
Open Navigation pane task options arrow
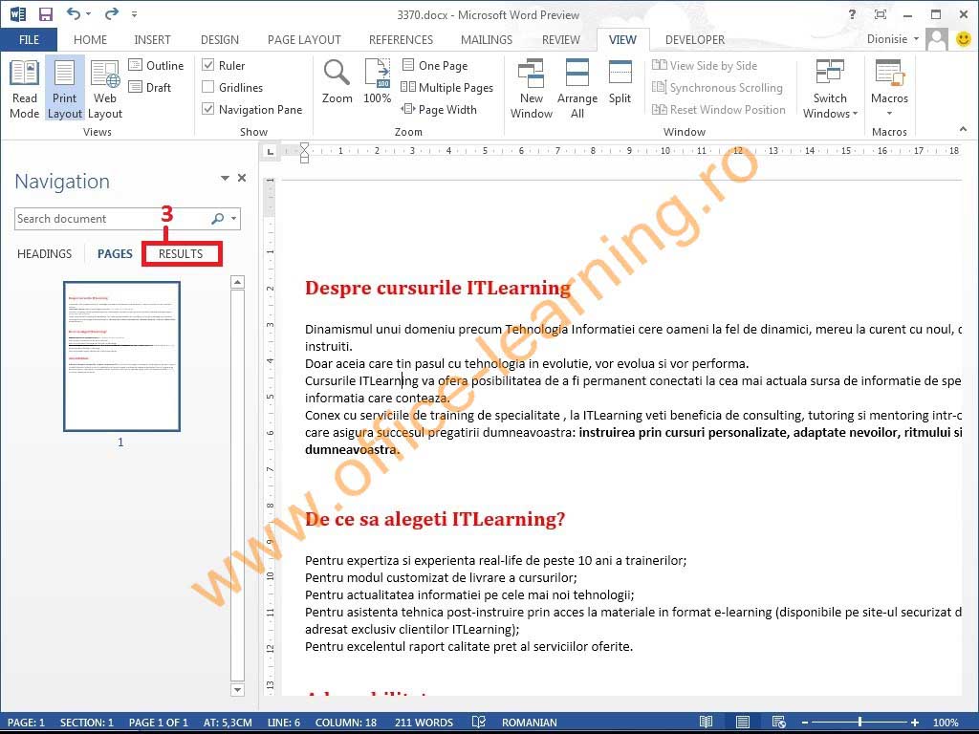pos(225,179)
